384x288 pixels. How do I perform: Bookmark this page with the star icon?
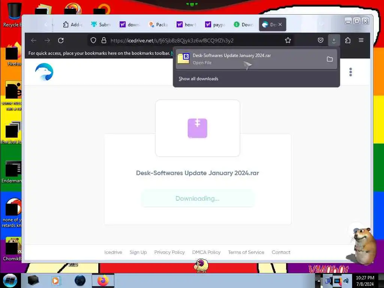288,40
